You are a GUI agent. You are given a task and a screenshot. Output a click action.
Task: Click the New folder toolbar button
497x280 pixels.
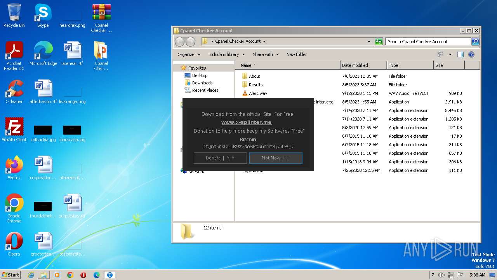[x=297, y=54]
